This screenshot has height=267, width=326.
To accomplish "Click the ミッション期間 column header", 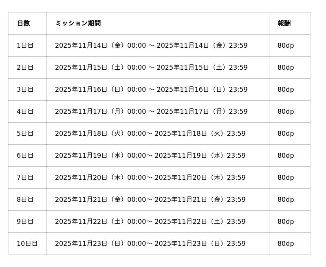I will tap(78, 23).
